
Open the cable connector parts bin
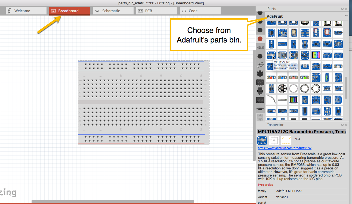(260, 91)
